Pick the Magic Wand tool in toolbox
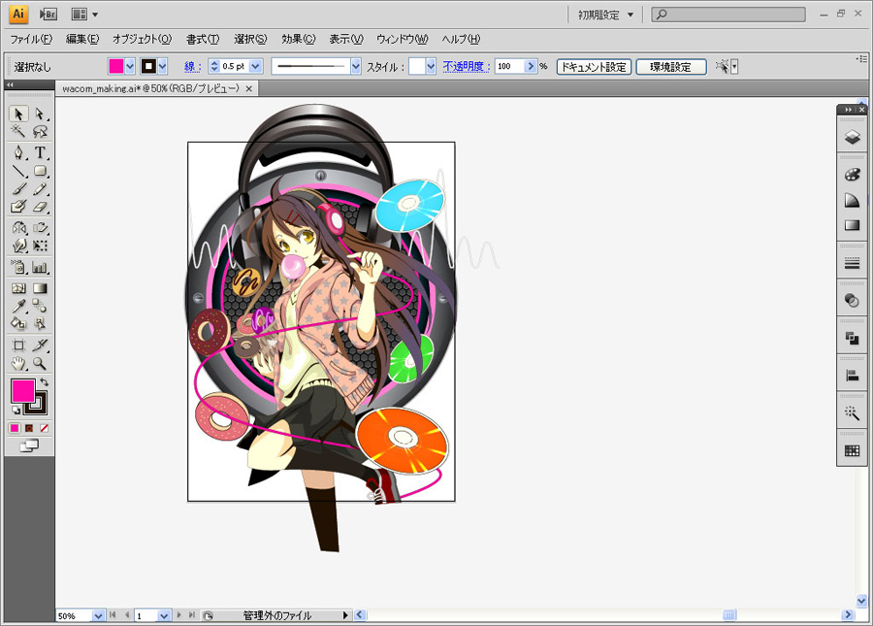 click(18, 131)
